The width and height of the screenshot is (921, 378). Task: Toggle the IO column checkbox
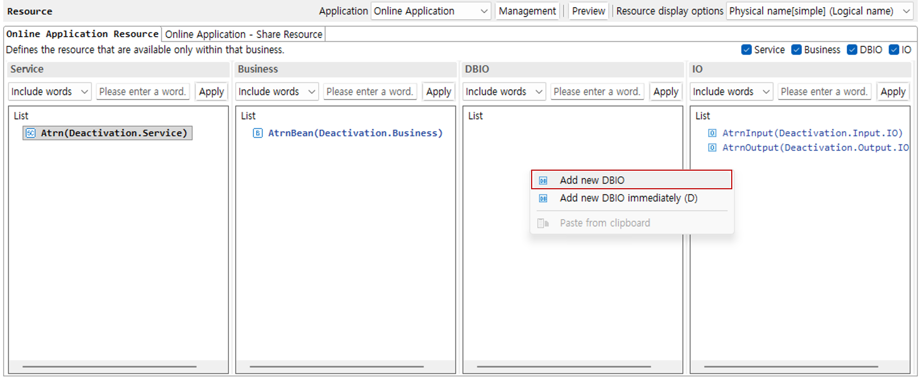(894, 50)
